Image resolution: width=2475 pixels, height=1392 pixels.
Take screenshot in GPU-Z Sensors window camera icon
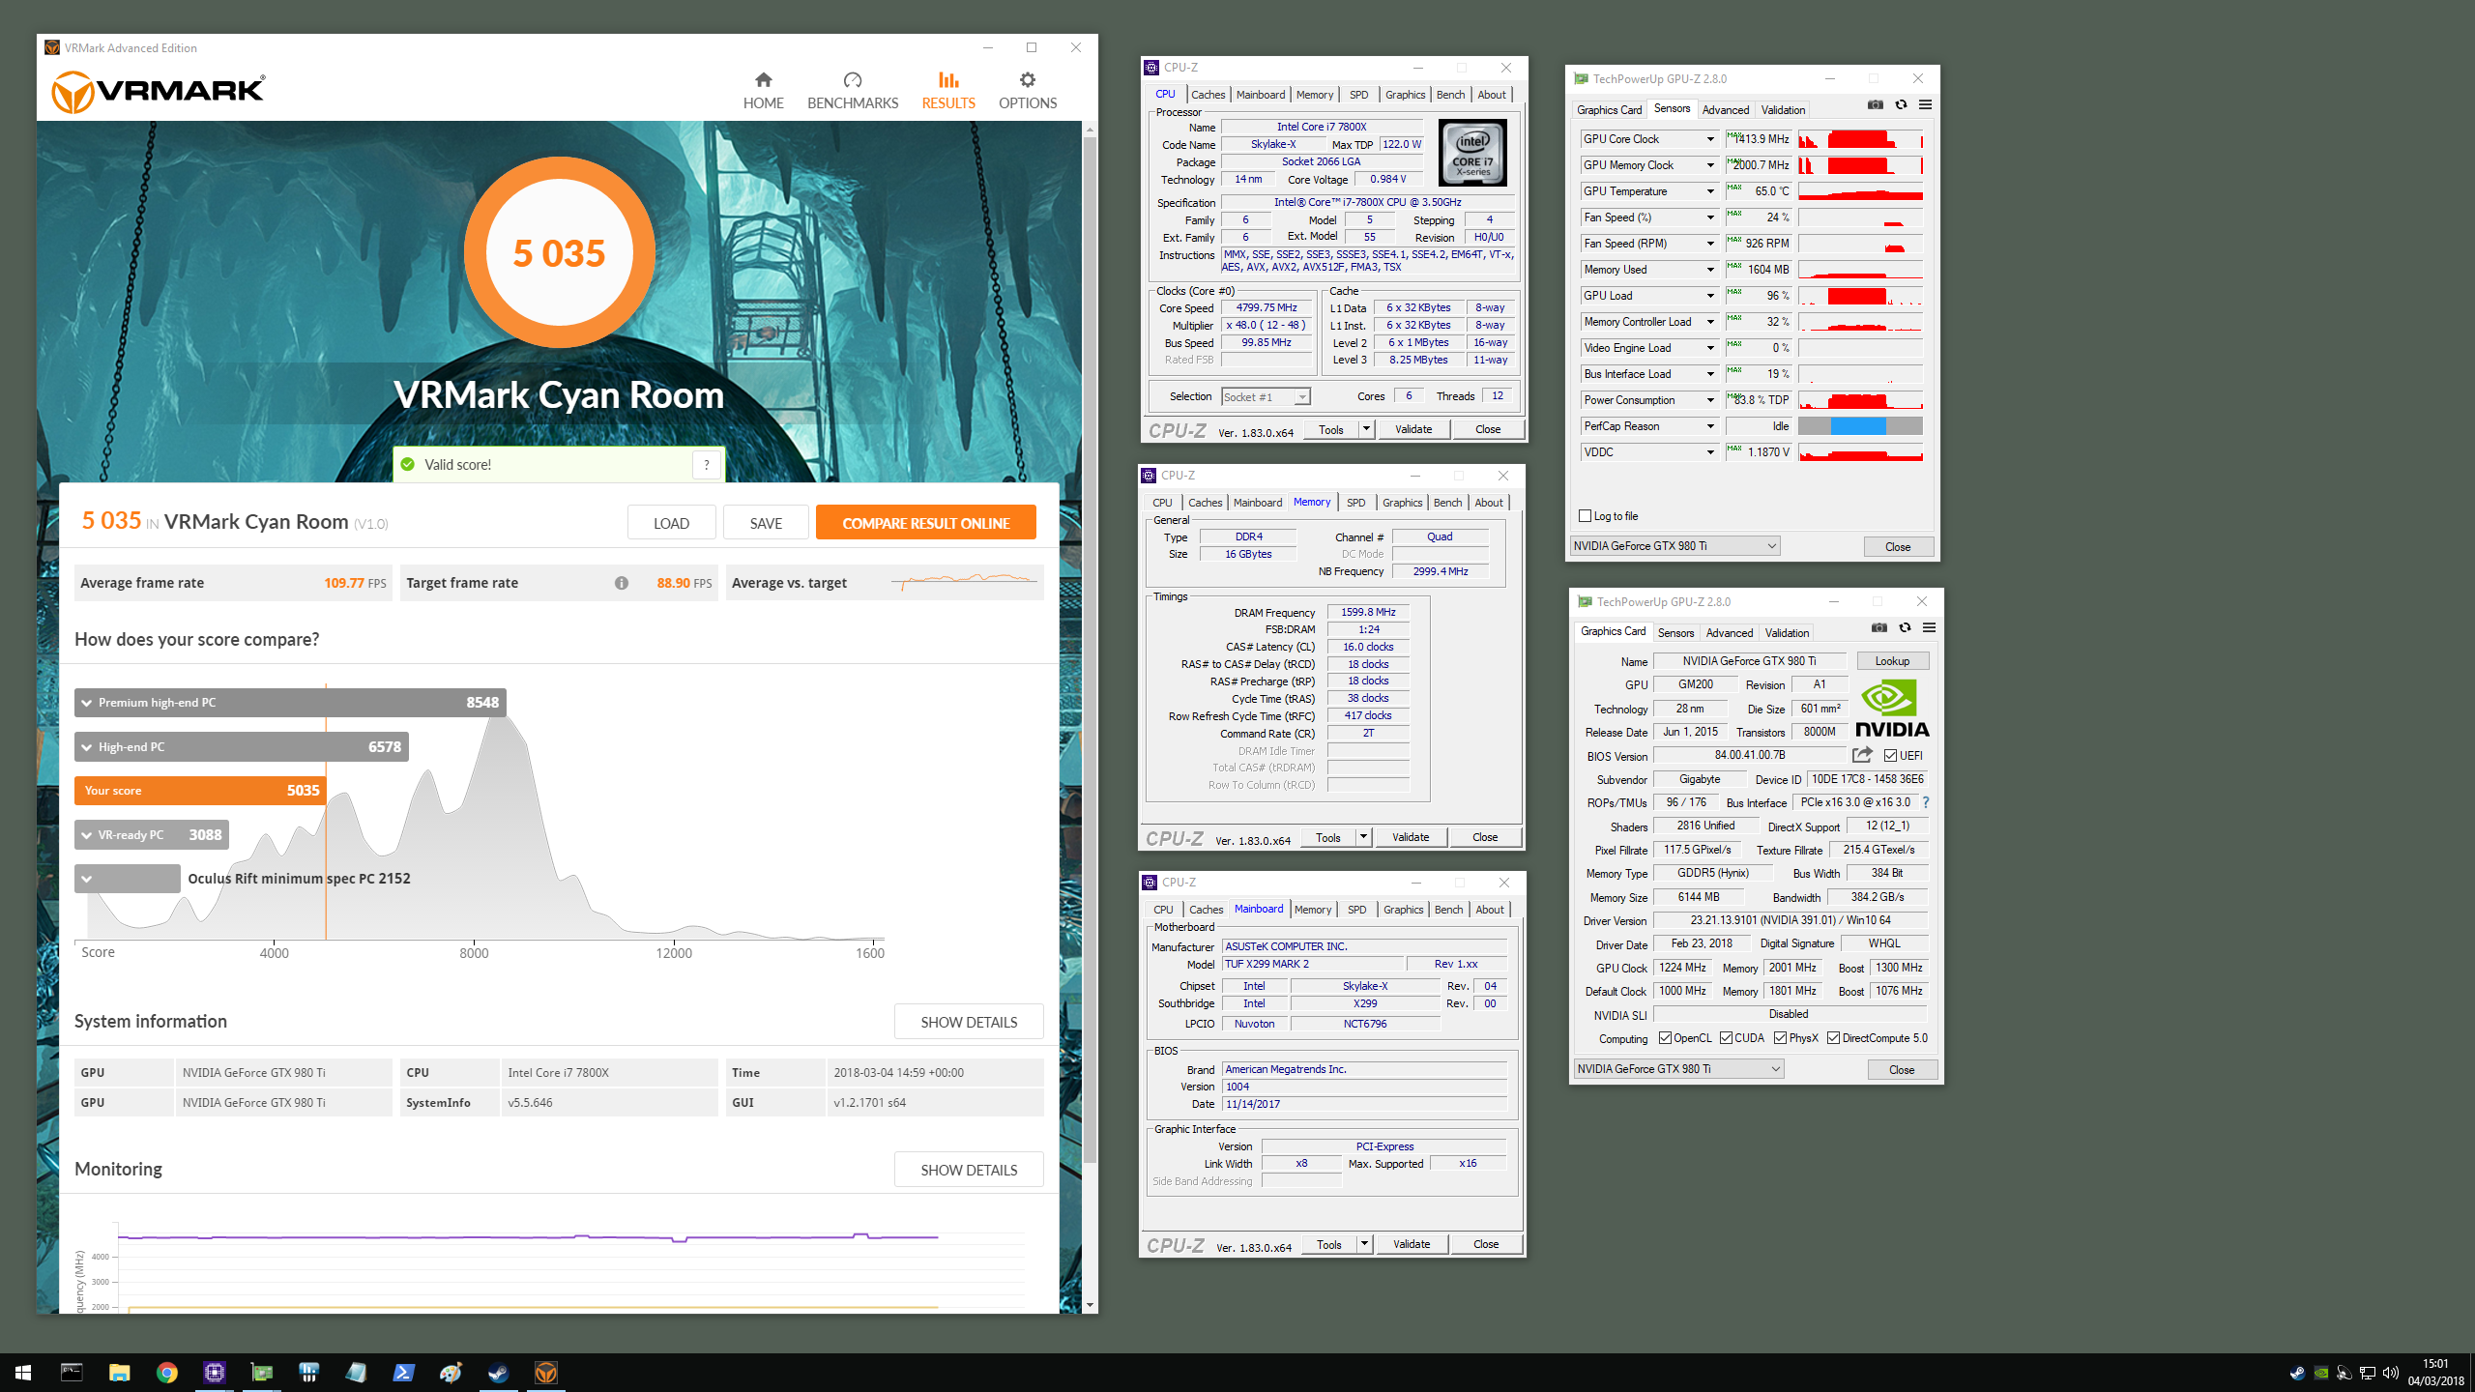click(1876, 104)
